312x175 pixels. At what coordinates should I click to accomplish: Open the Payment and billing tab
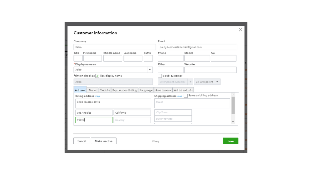tap(125, 90)
